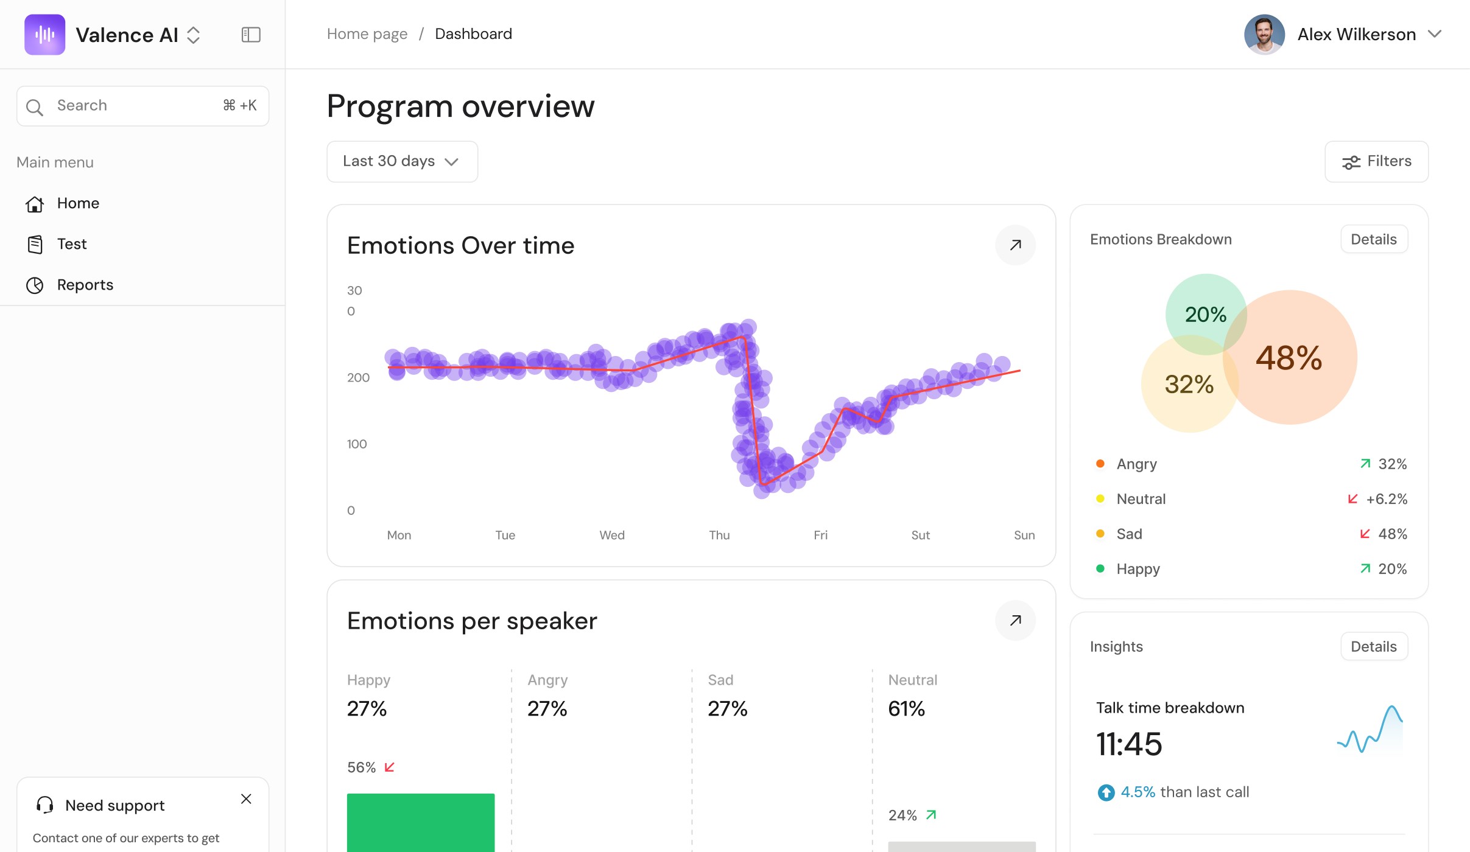Expand Emotions per speaker arrow icon
Viewport: 1470px width, 852px height.
[1015, 621]
